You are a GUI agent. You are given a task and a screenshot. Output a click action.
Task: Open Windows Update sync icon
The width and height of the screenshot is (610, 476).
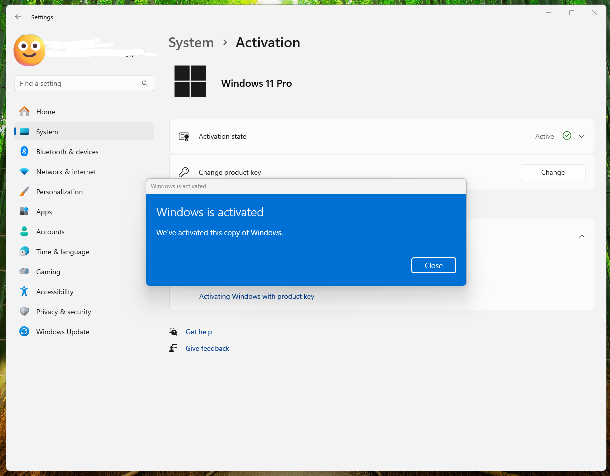[x=24, y=332]
